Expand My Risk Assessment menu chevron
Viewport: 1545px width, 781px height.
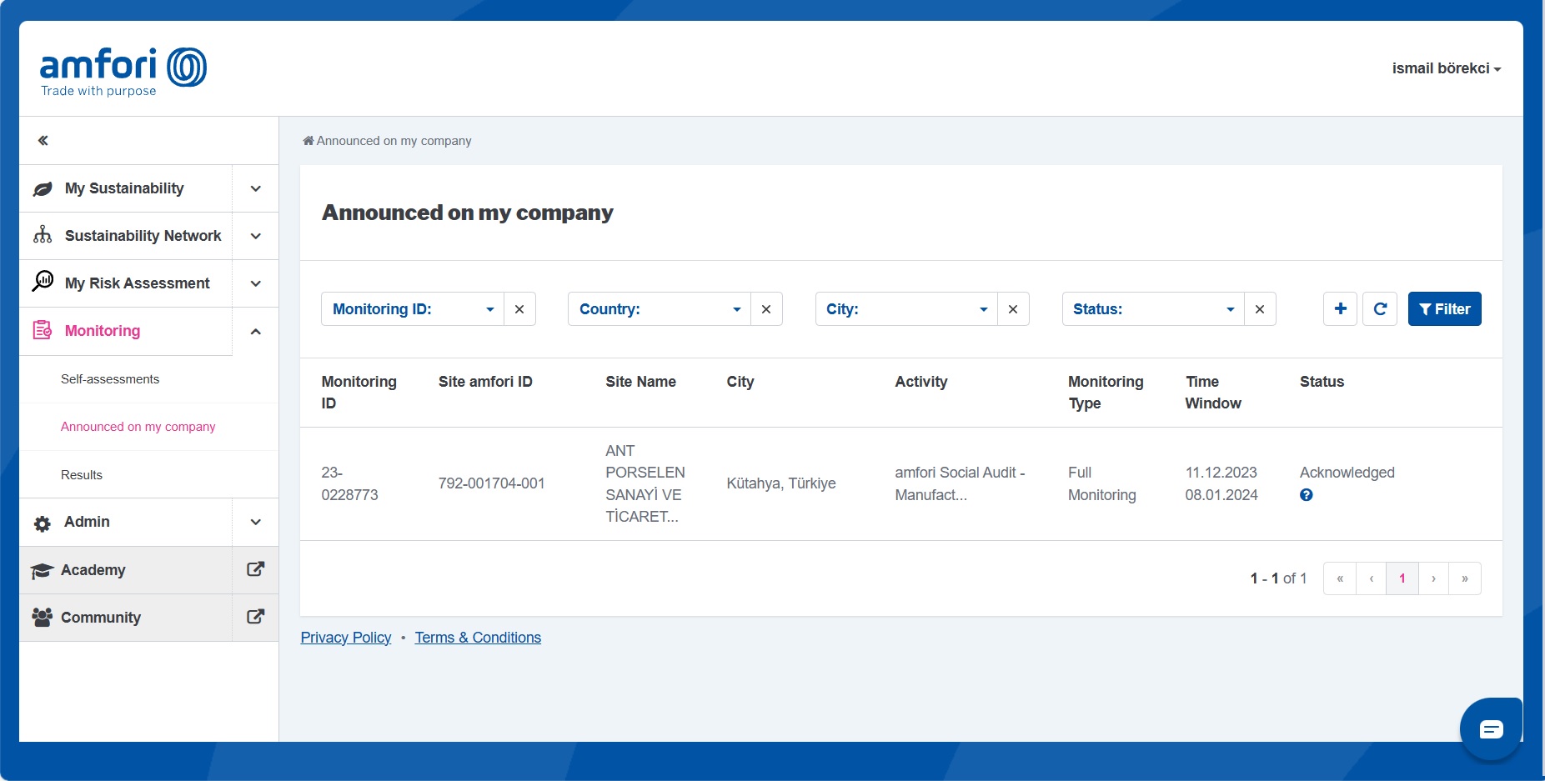(256, 283)
